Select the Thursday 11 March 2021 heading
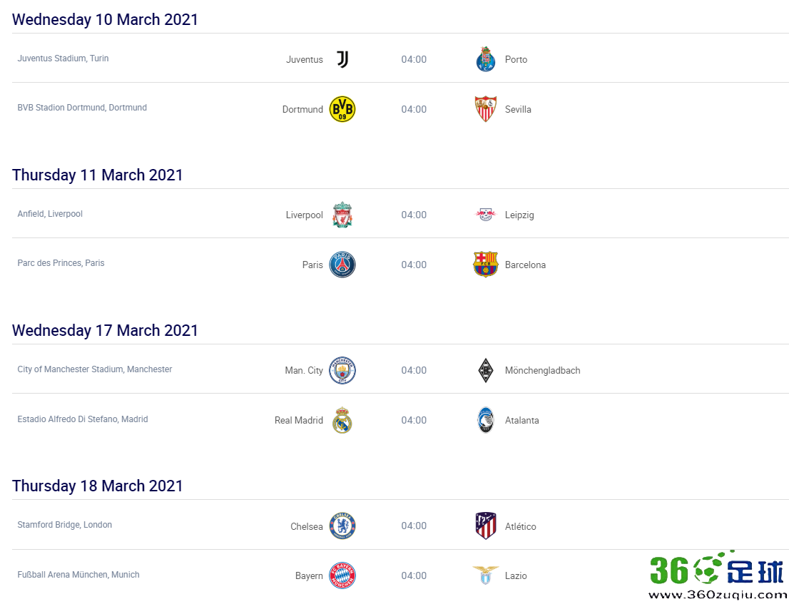 click(x=97, y=175)
